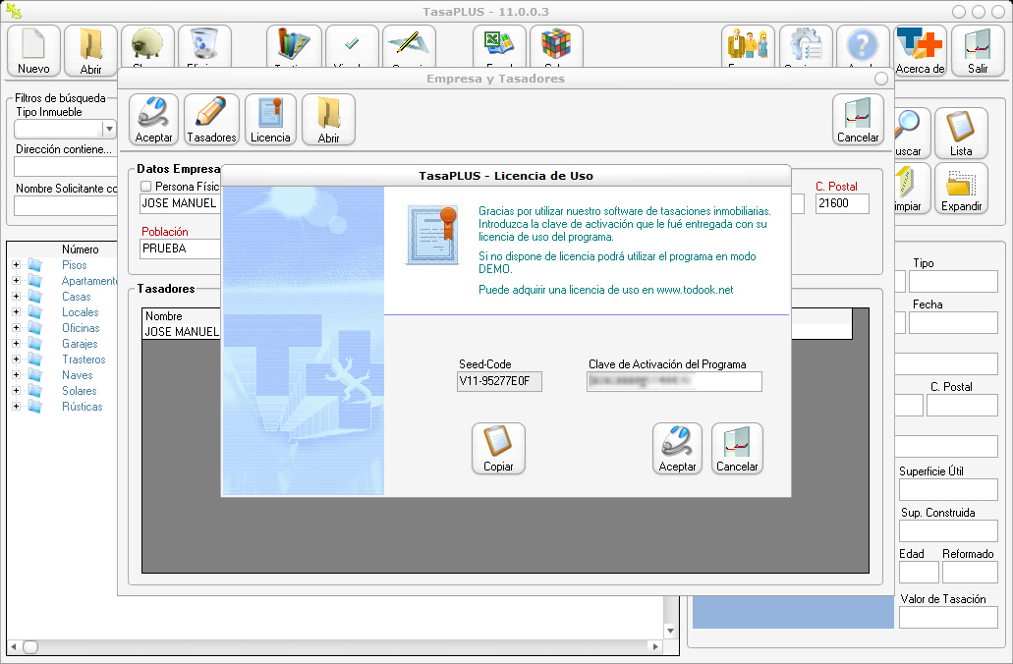Viewport: 1013px width, 664px height.
Task: Click the Salir exit door icon
Action: pyautogui.click(x=978, y=50)
